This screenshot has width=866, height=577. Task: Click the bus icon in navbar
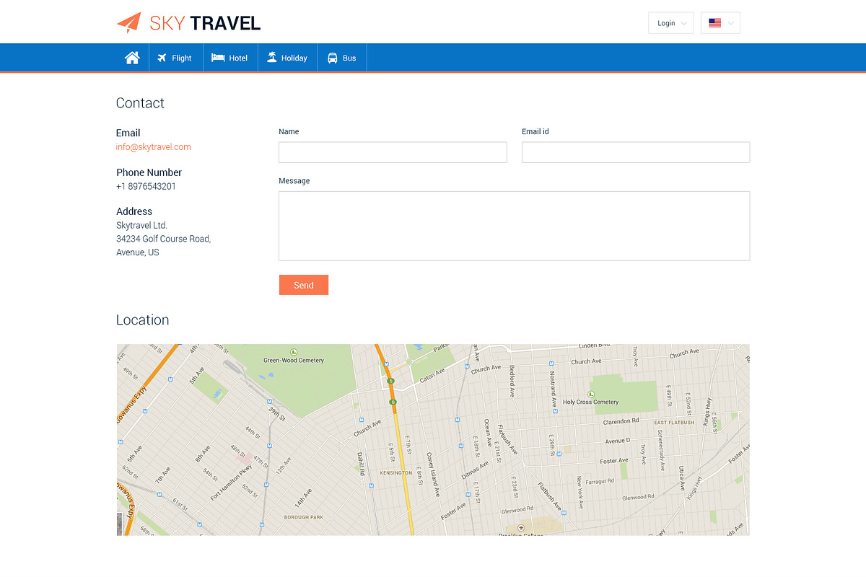coord(333,58)
